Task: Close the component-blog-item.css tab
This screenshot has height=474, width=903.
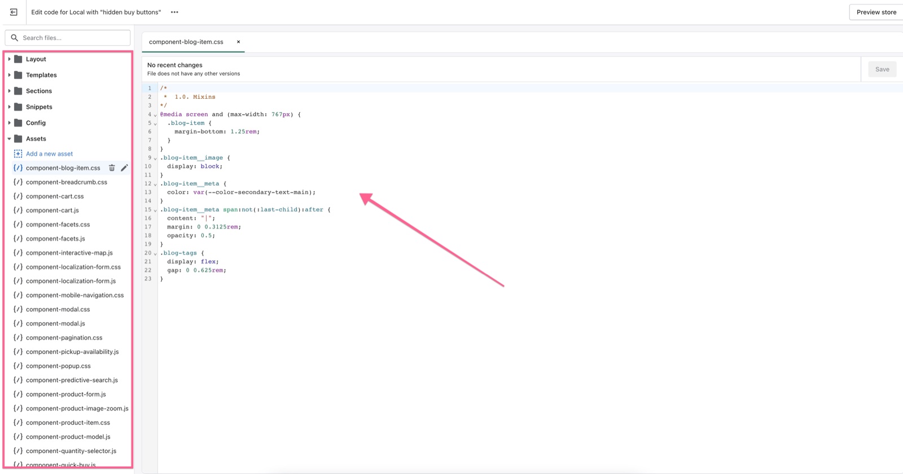Action: coord(238,42)
